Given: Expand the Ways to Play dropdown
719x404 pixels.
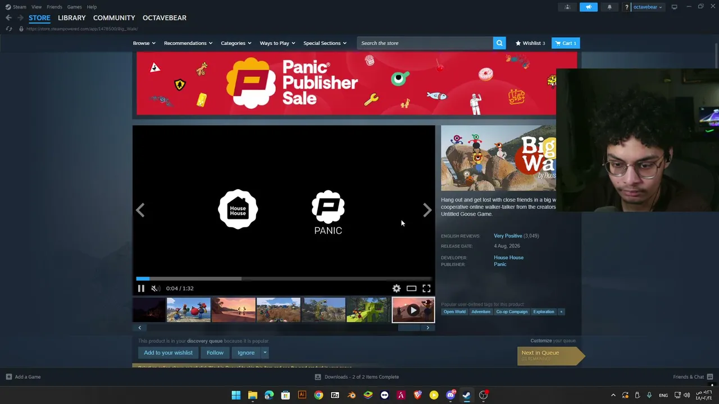Looking at the screenshot, I should 277,43.
